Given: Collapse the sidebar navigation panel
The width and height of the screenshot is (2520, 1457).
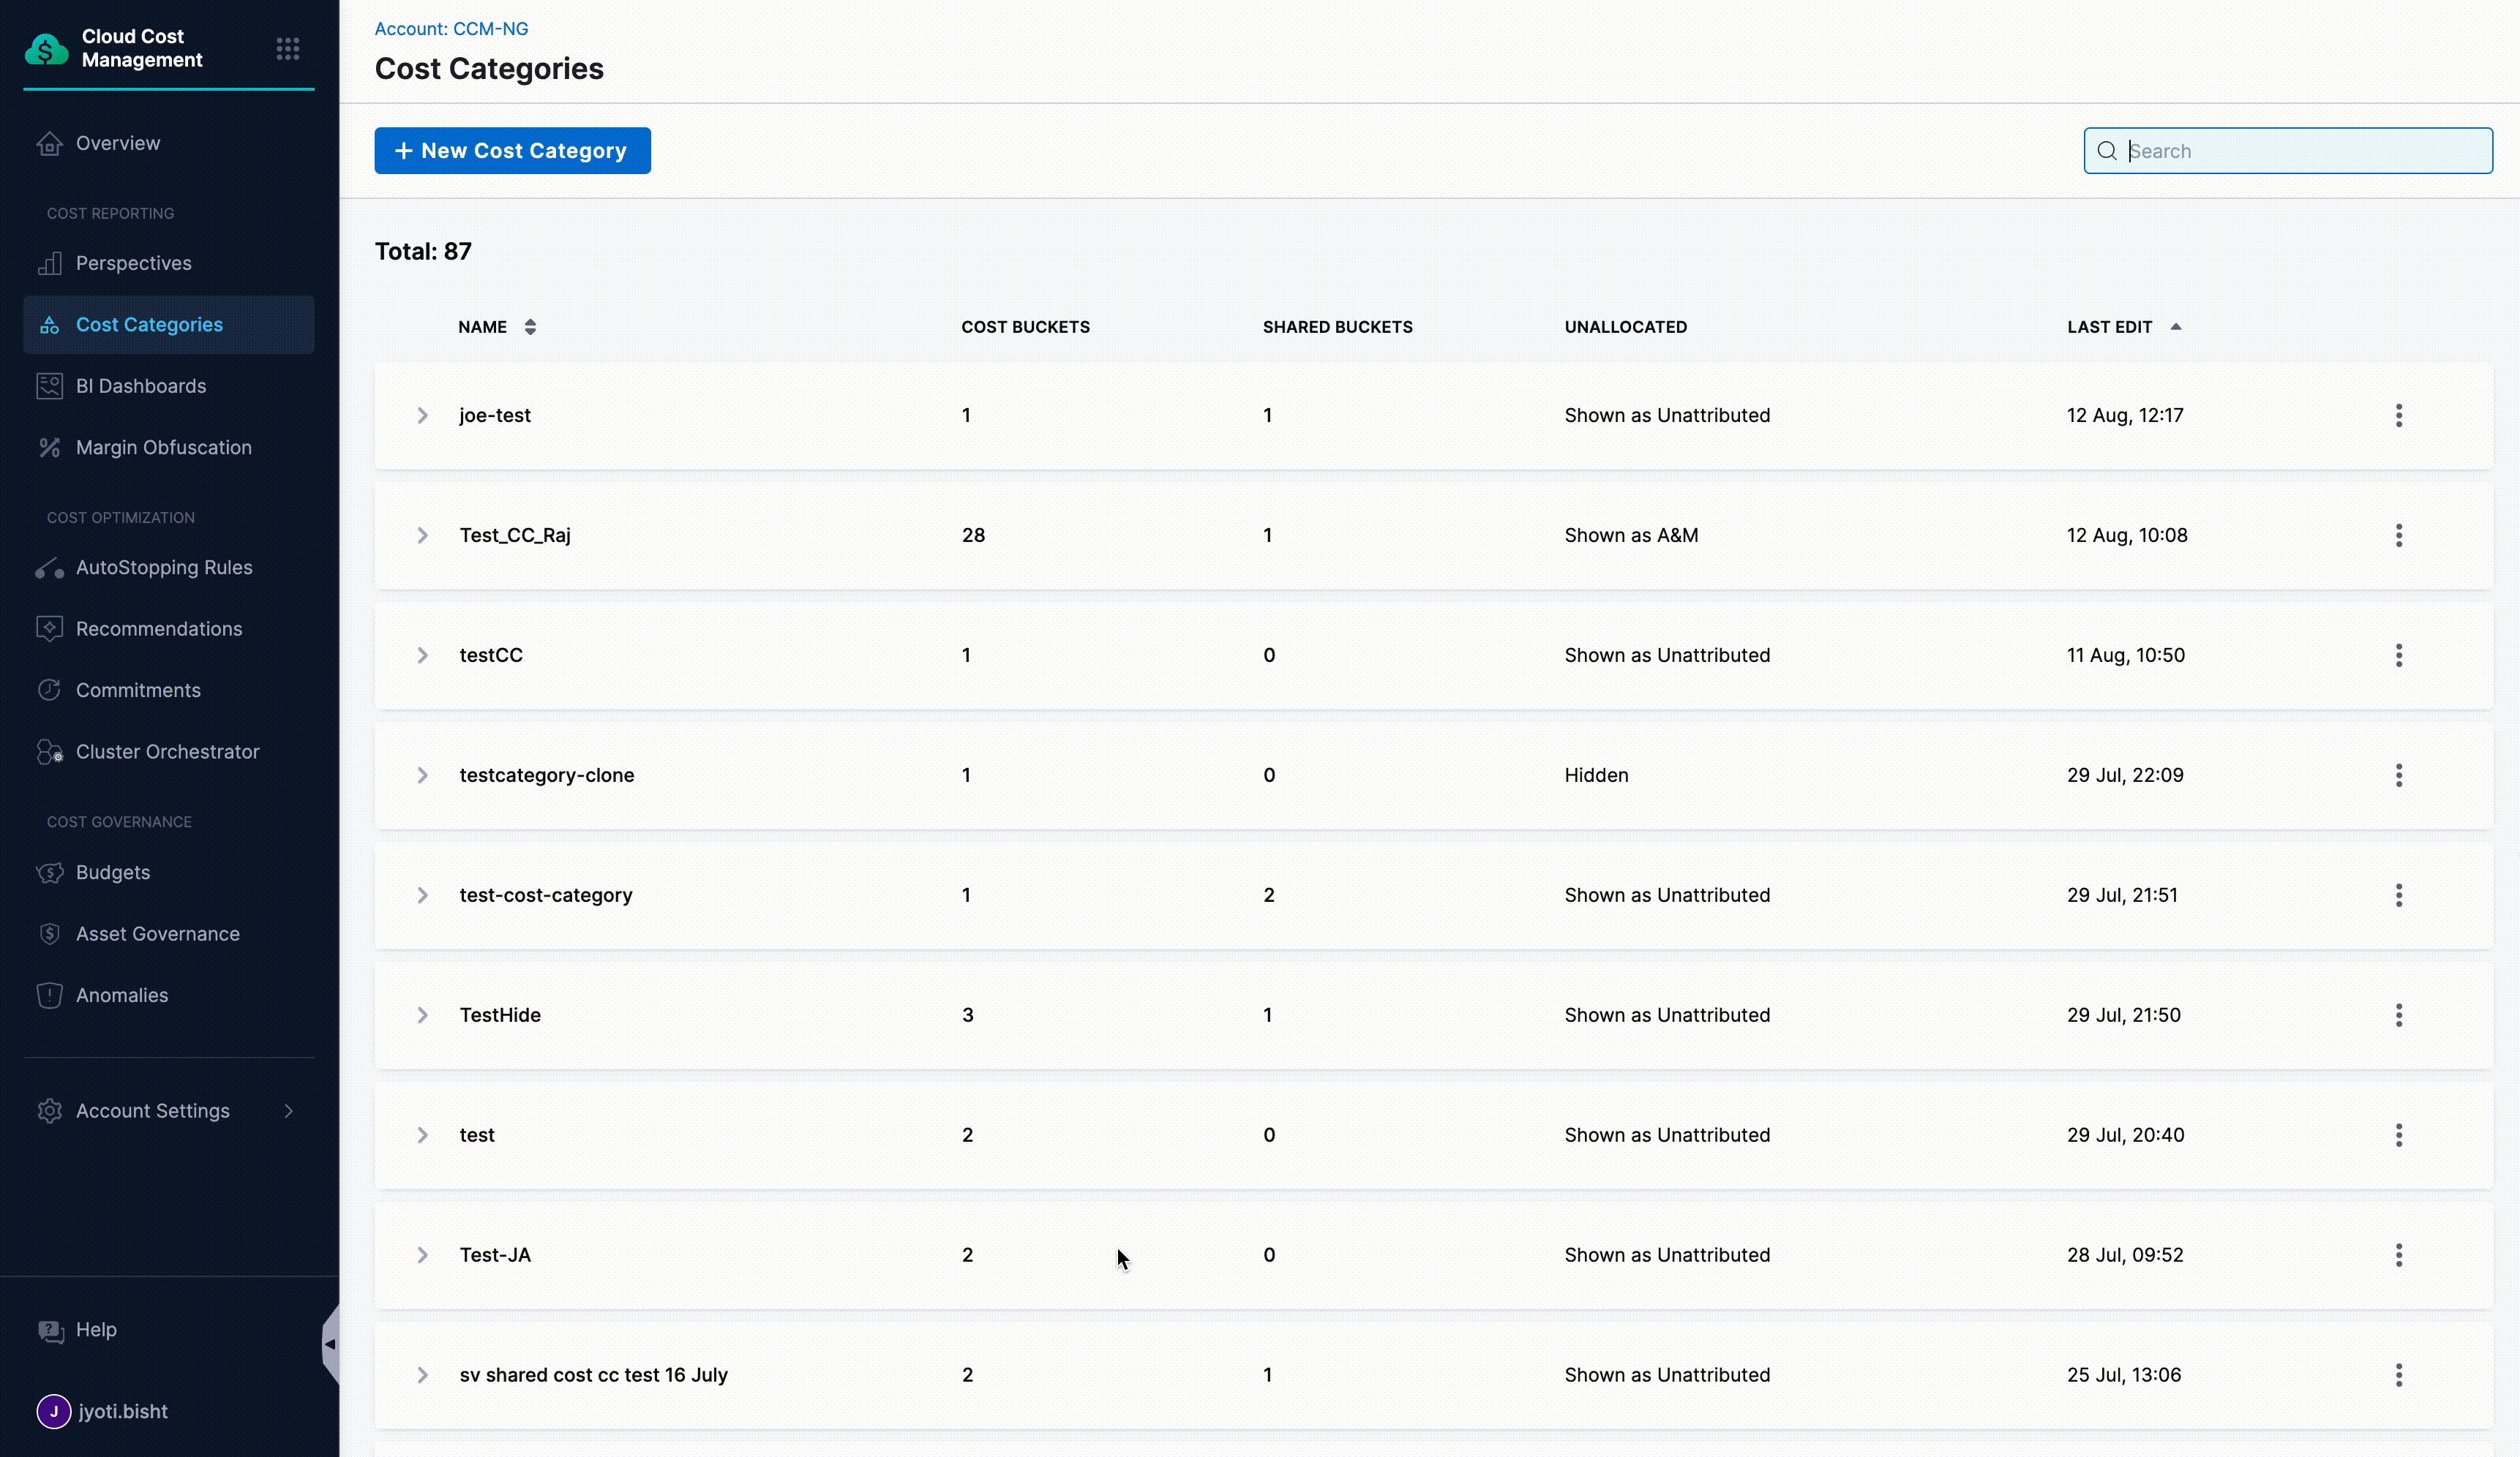Looking at the screenshot, I should pos(330,1344).
